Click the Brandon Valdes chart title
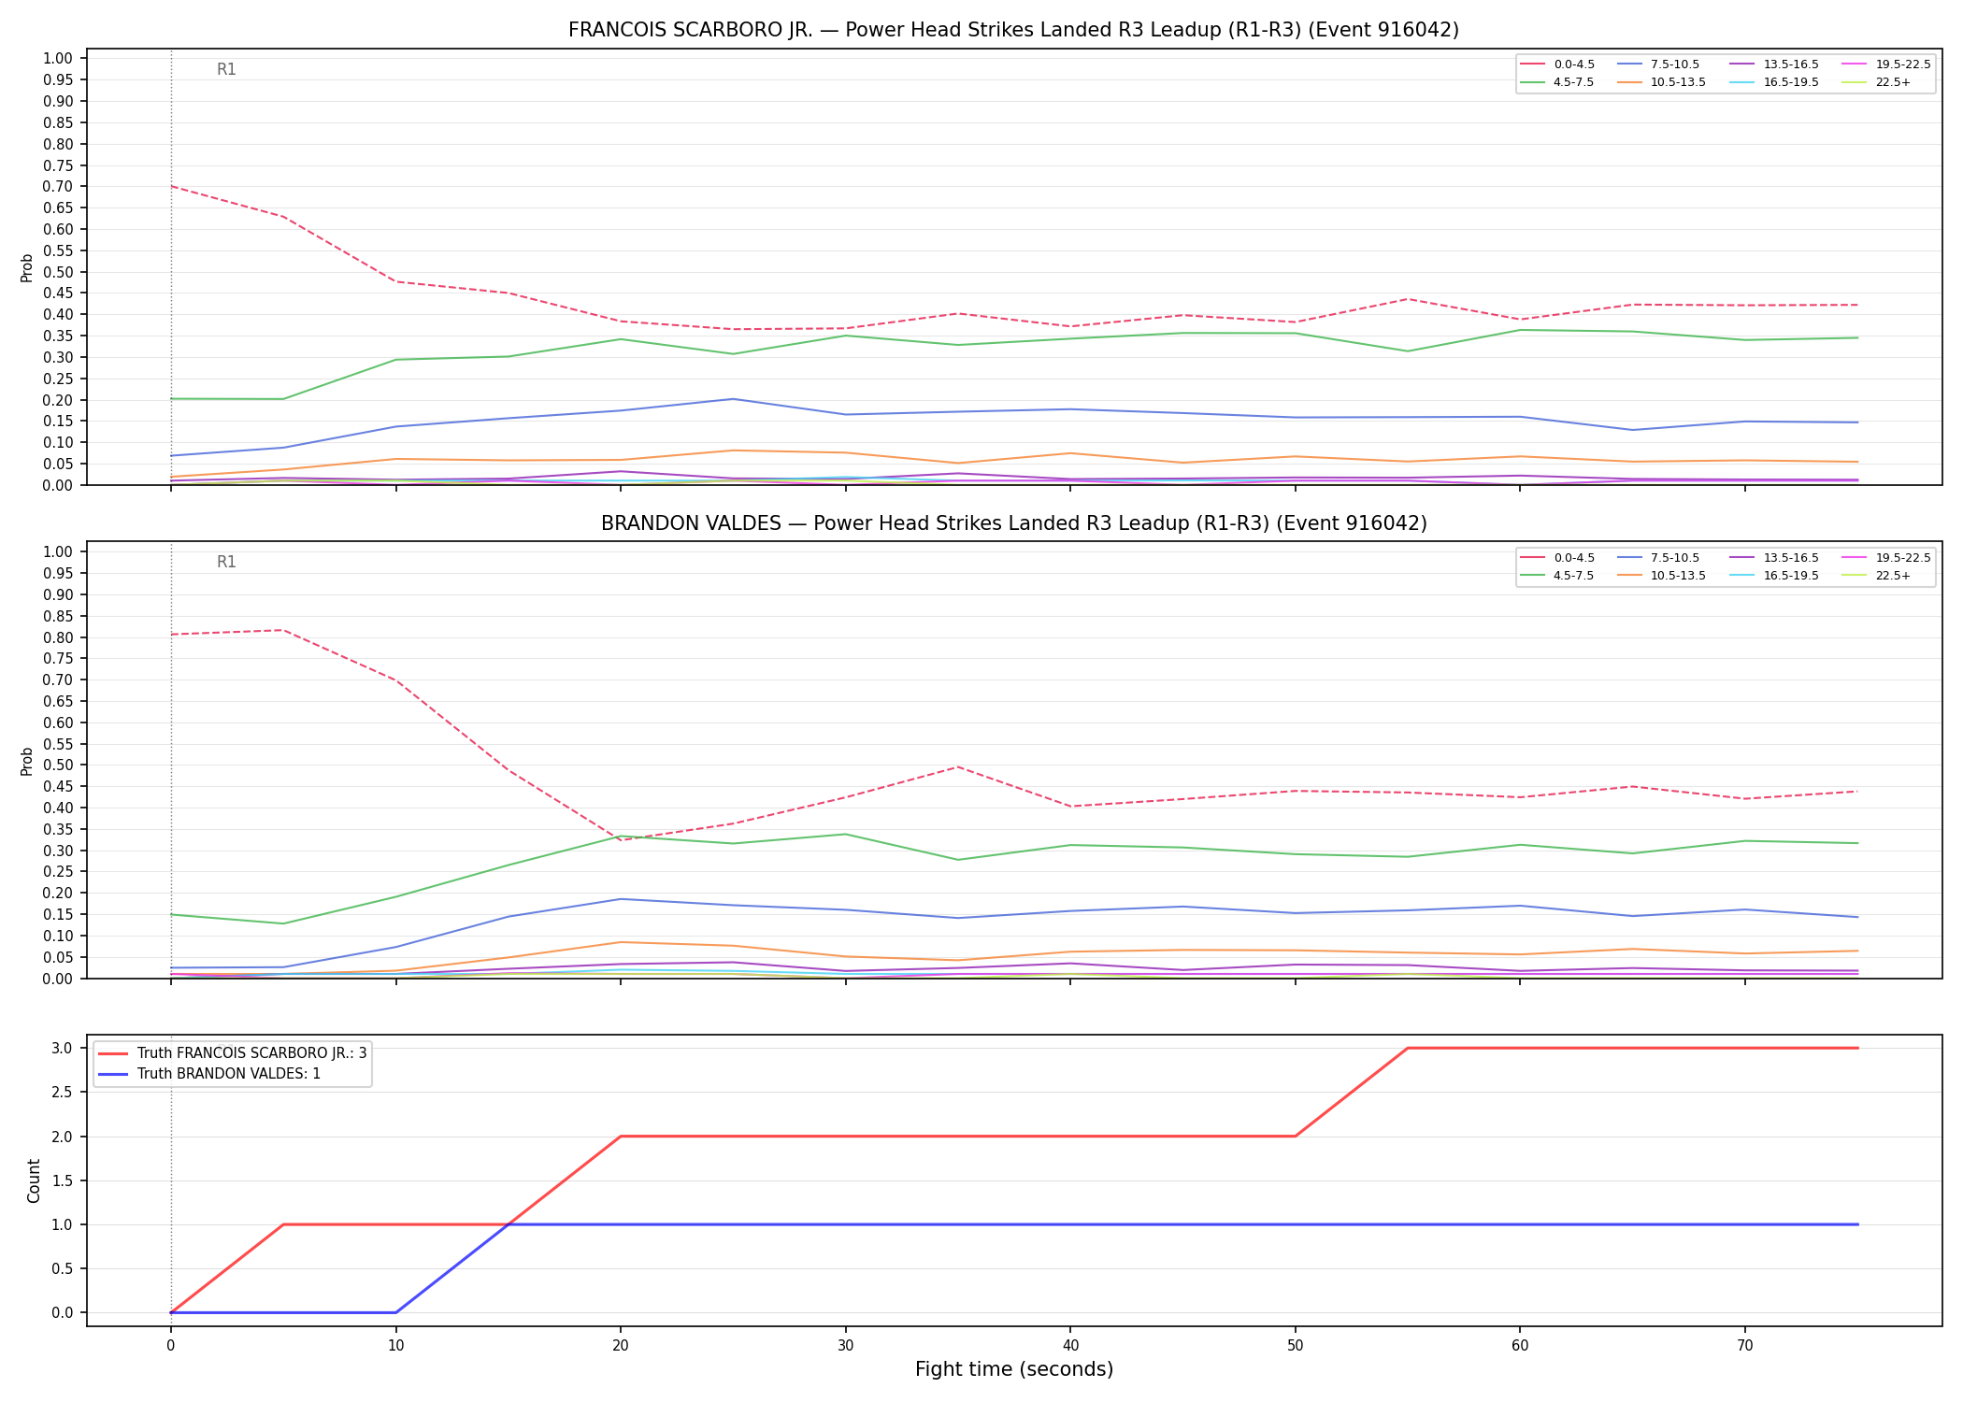This screenshot has height=1402, width=1963. point(1013,523)
